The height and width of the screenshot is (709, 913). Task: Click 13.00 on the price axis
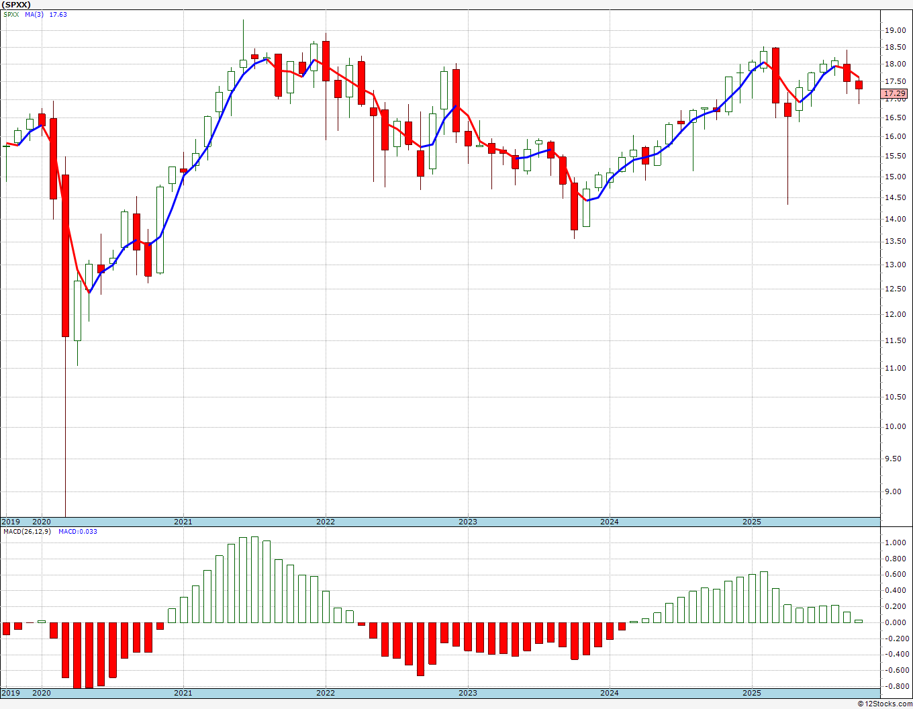click(894, 265)
